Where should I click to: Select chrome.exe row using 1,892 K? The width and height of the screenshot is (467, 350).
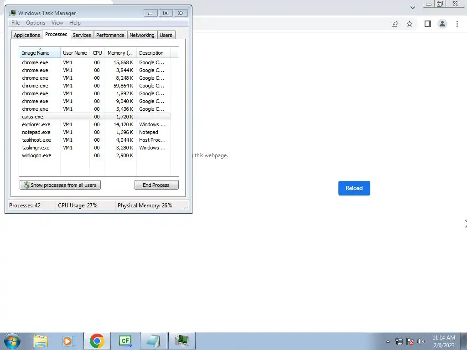95,93
